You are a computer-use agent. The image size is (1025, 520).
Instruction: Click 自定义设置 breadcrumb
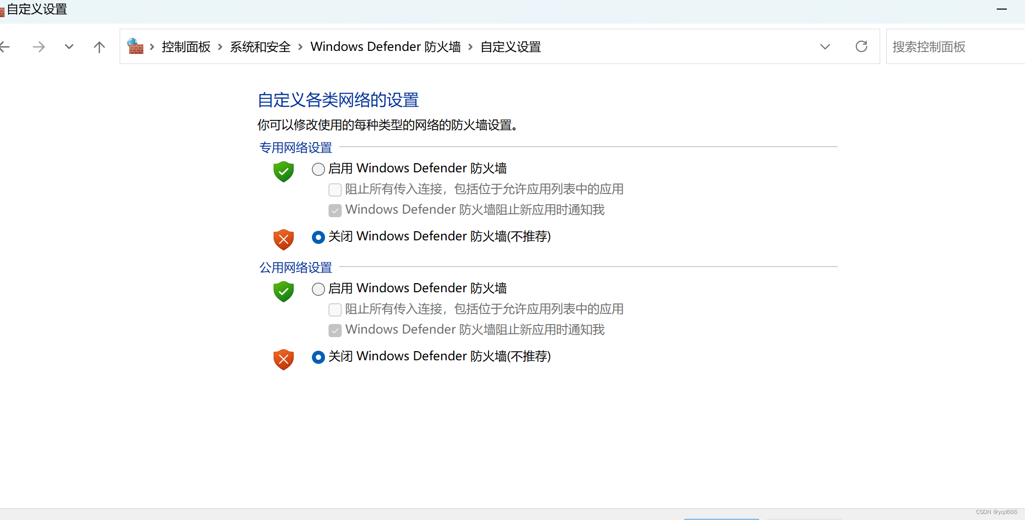(x=511, y=47)
